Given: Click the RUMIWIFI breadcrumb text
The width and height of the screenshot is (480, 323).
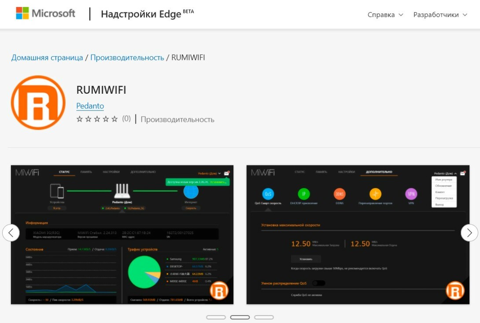Looking at the screenshot, I should pyautogui.click(x=188, y=58).
